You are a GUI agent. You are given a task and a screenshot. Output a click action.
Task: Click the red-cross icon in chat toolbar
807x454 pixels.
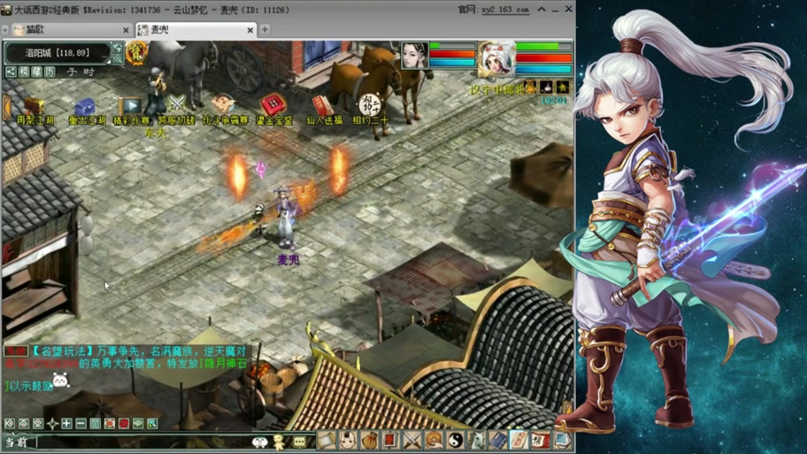click(109, 424)
